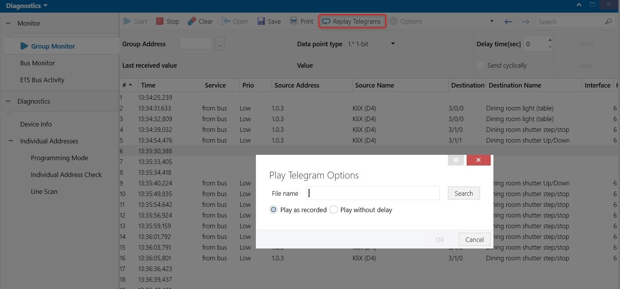Viewport: 620px width, 289px height.
Task: Open the toolbar overflow dropdown arrow
Action: point(492,21)
